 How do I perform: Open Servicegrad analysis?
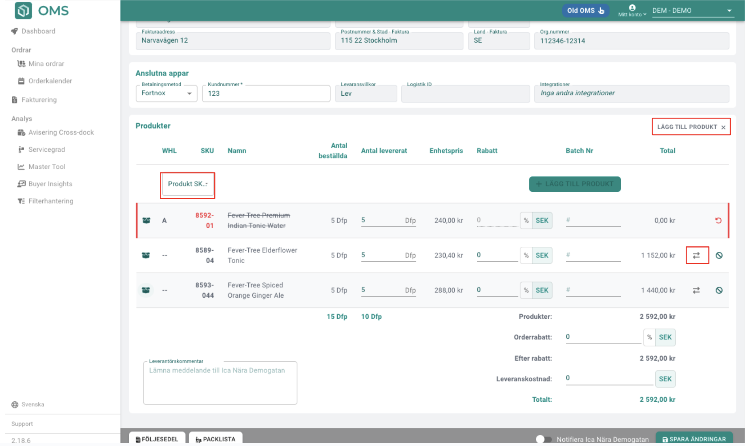46,149
